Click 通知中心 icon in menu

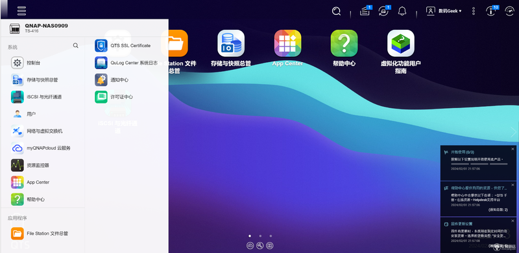pyautogui.click(x=101, y=80)
